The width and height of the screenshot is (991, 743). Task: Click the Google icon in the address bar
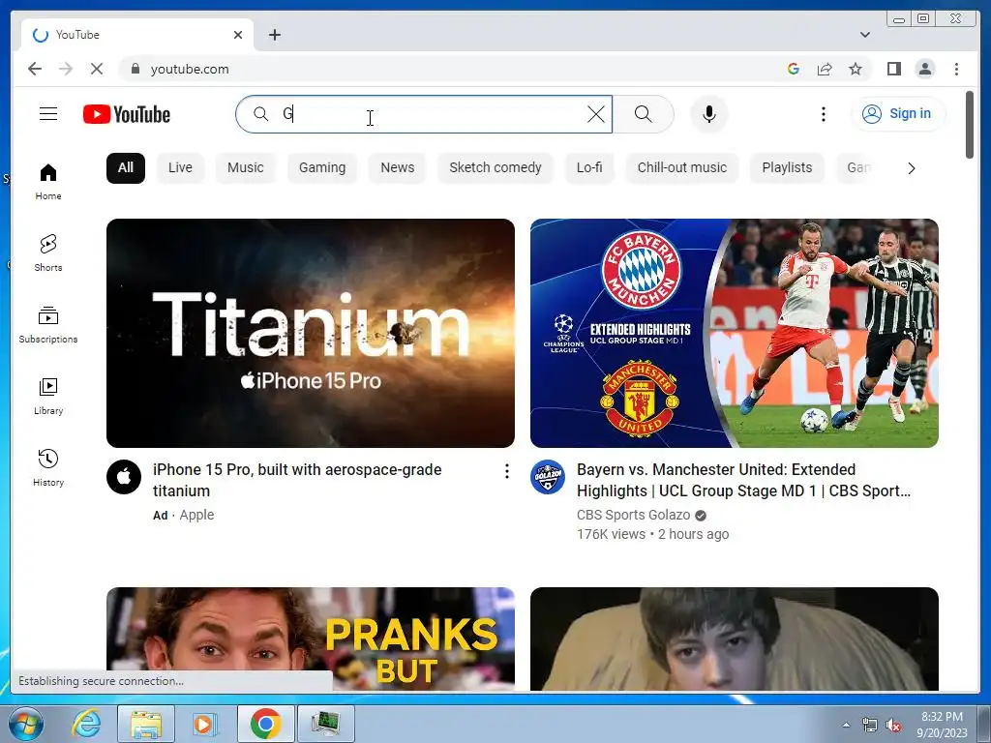click(794, 69)
